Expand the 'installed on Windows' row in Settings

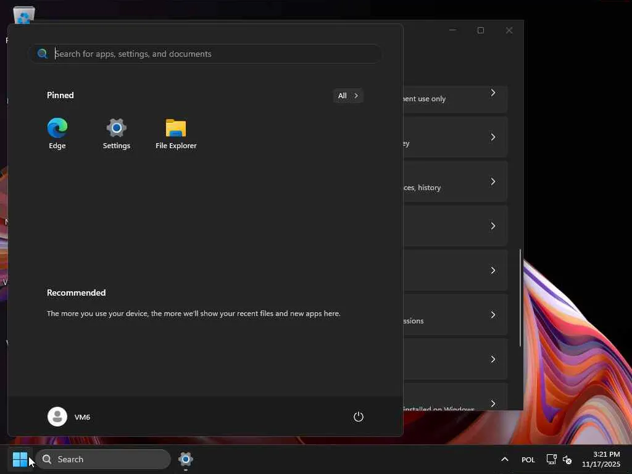[455, 397]
